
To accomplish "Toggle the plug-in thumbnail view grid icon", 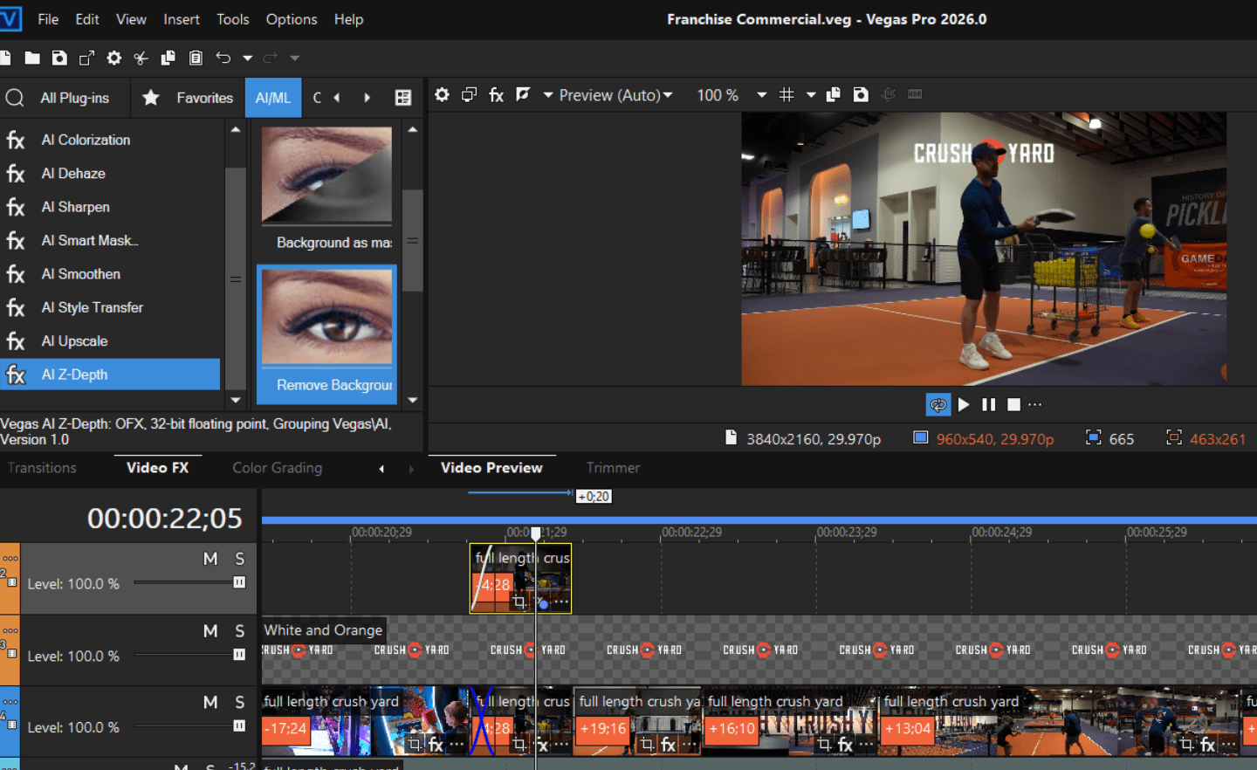I will coord(403,98).
